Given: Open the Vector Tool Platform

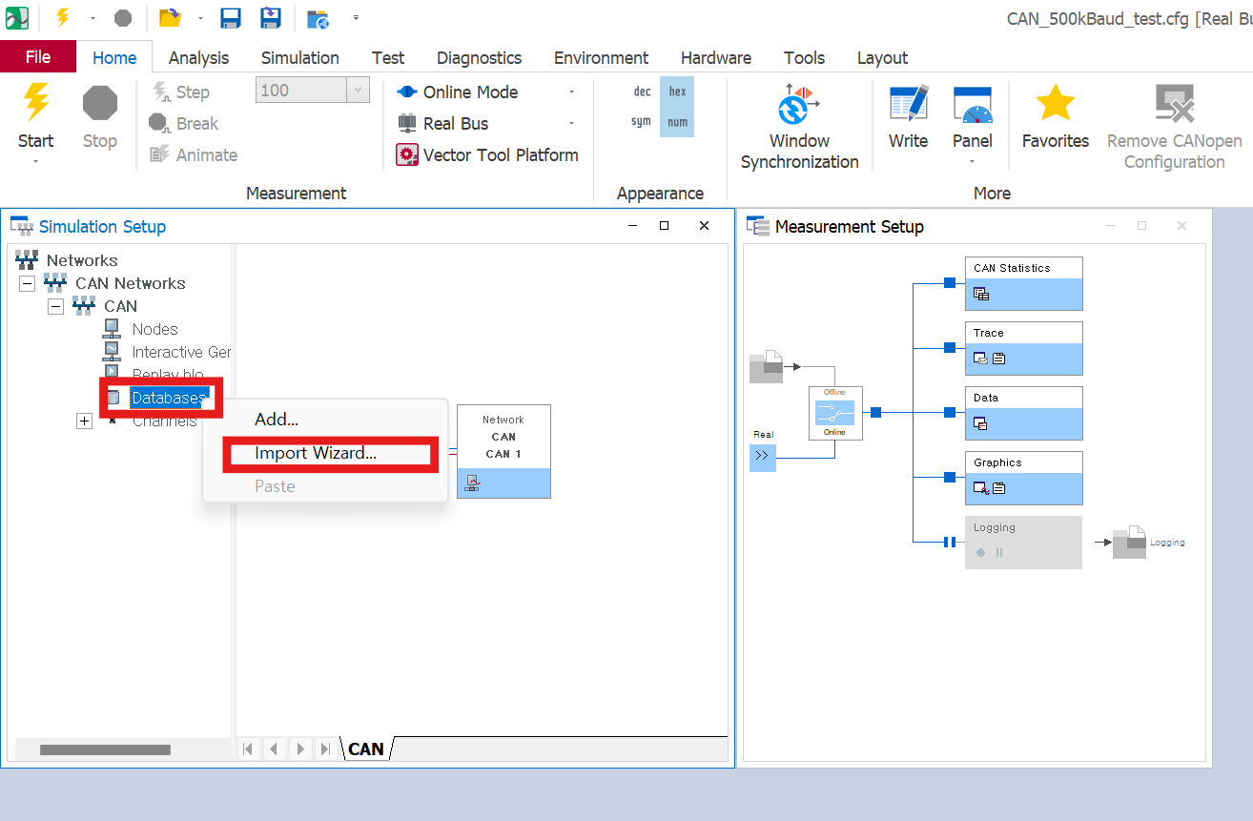Looking at the screenshot, I should (487, 154).
